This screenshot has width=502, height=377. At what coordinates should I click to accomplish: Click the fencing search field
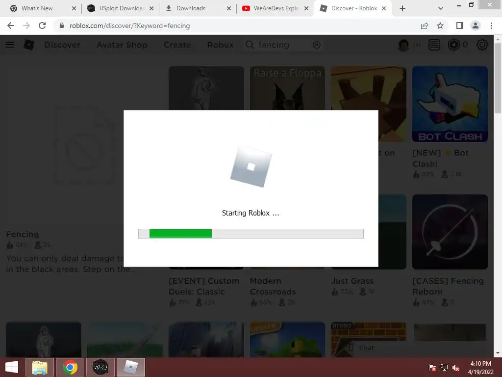pos(283,45)
